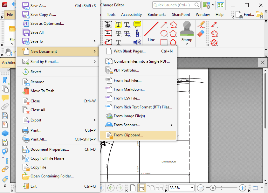The image size is (268, 193).
Task: Select the Typewriter text tool icon
Action: (x=108, y=24)
